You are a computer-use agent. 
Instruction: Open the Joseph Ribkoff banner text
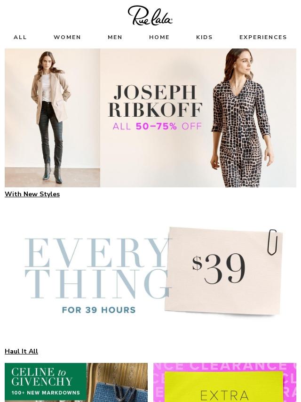point(155,101)
